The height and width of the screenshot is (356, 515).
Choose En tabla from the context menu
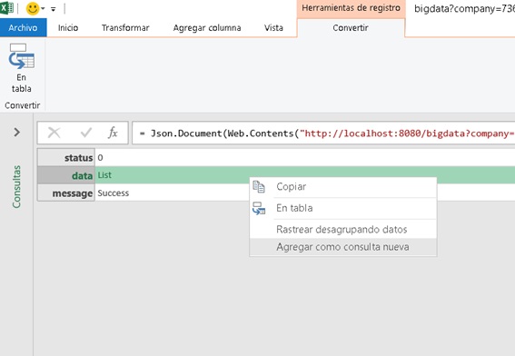pyautogui.click(x=343, y=208)
